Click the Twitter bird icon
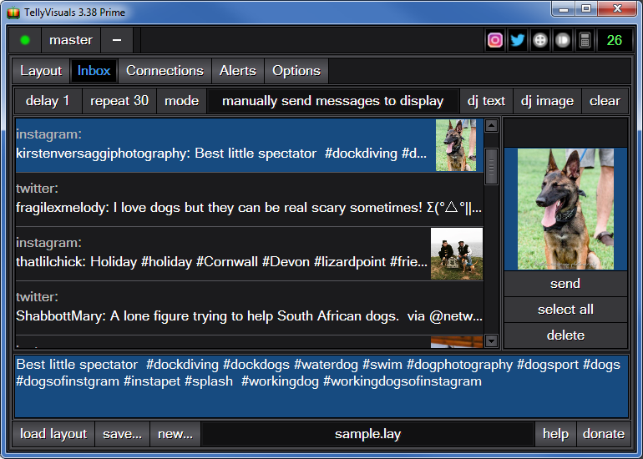Viewport: 643px width, 459px height. 518,40
